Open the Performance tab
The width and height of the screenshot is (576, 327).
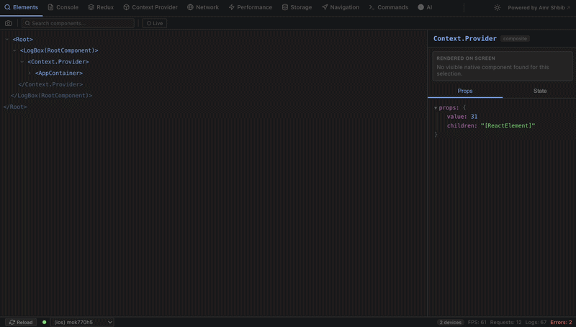(x=251, y=7)
